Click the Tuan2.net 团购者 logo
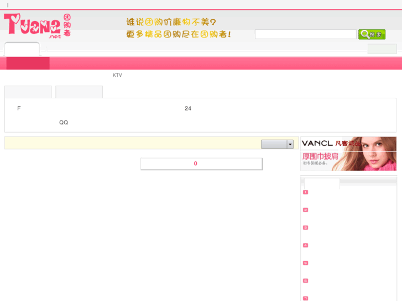 38,26
